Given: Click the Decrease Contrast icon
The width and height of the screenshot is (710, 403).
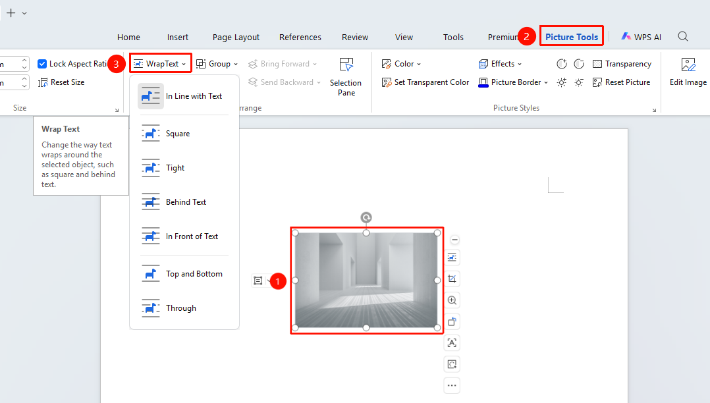Looking at the screenshot, I should pyautogui.click(x=579, y=64).
